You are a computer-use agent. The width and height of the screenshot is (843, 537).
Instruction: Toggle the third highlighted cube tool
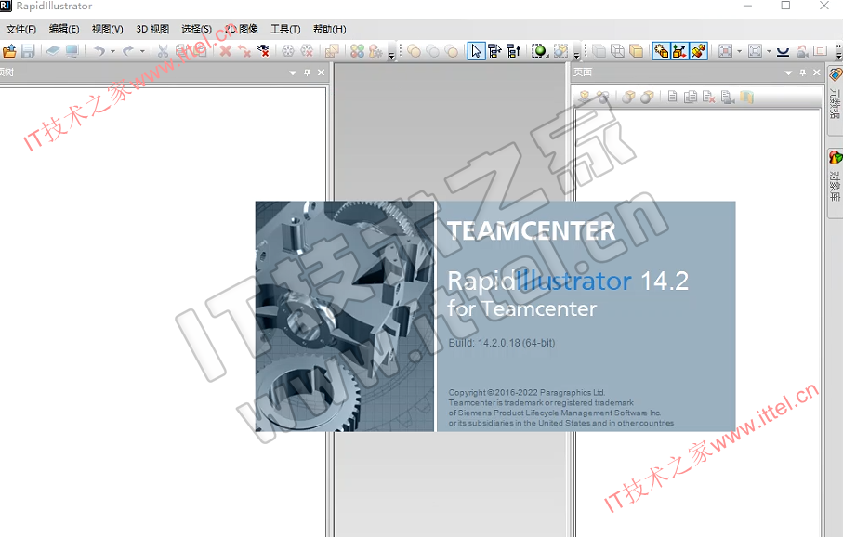(x=698, y=51)
